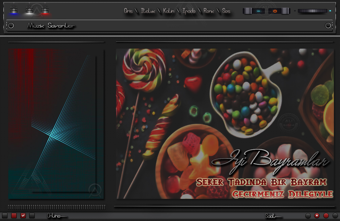Viewport: 340px width, 221px height.
Task: Click the red glowing lamp icon
Action: (x=45, y=11)
